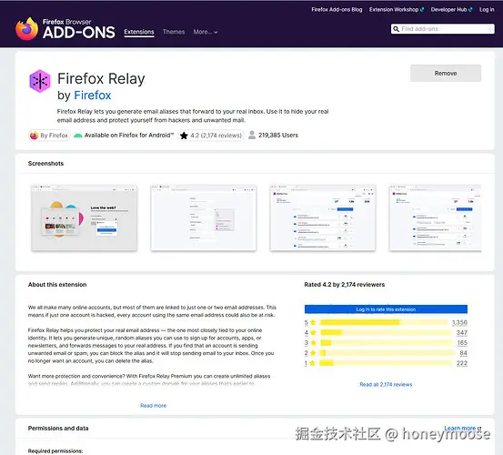Click the 1 star icon in ratings
This screenshot has height=455, width=503.
coord(313,363)
